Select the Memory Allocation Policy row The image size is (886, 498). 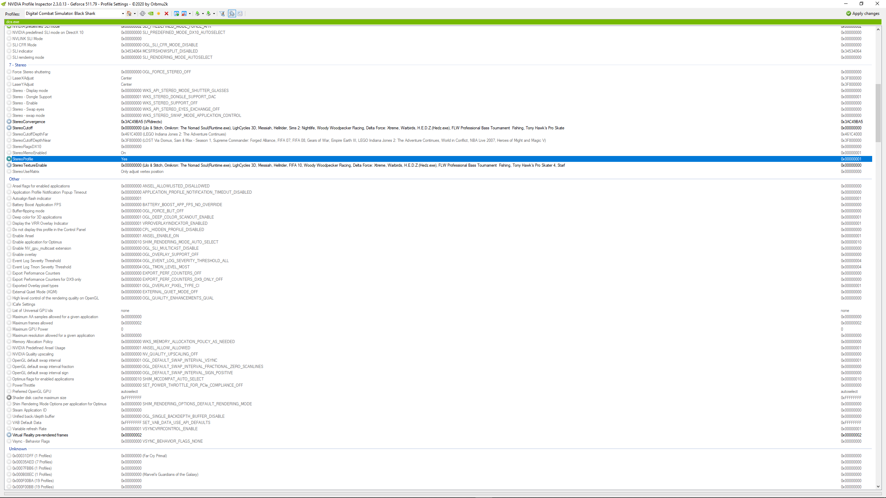[x=439, y=342]
